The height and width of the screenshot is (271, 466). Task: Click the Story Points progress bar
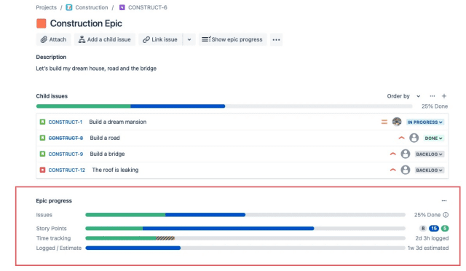(245, 229)
